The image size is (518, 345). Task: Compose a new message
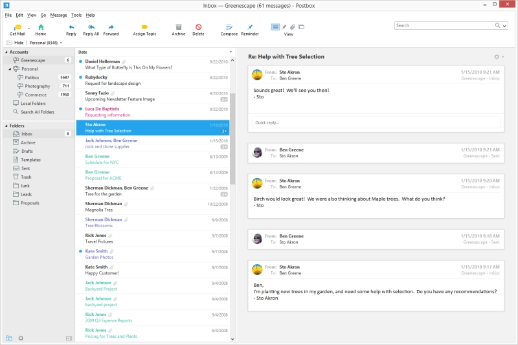click(229, 30)
